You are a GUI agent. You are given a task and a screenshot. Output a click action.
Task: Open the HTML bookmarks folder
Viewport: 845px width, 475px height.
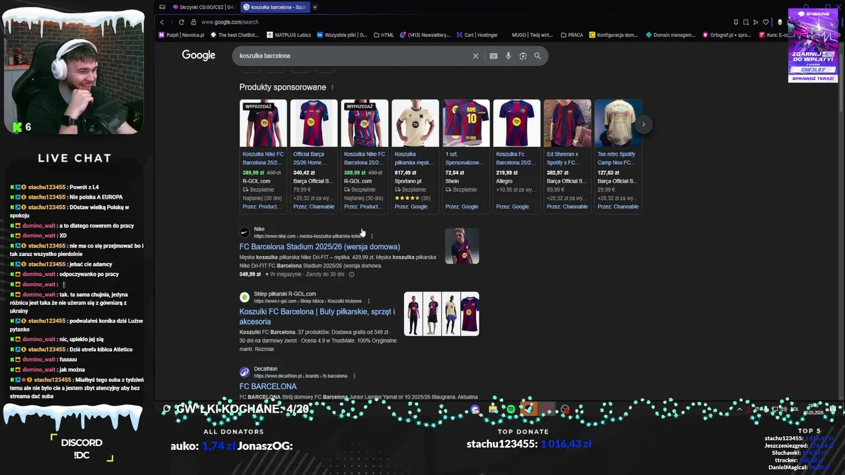384,35
